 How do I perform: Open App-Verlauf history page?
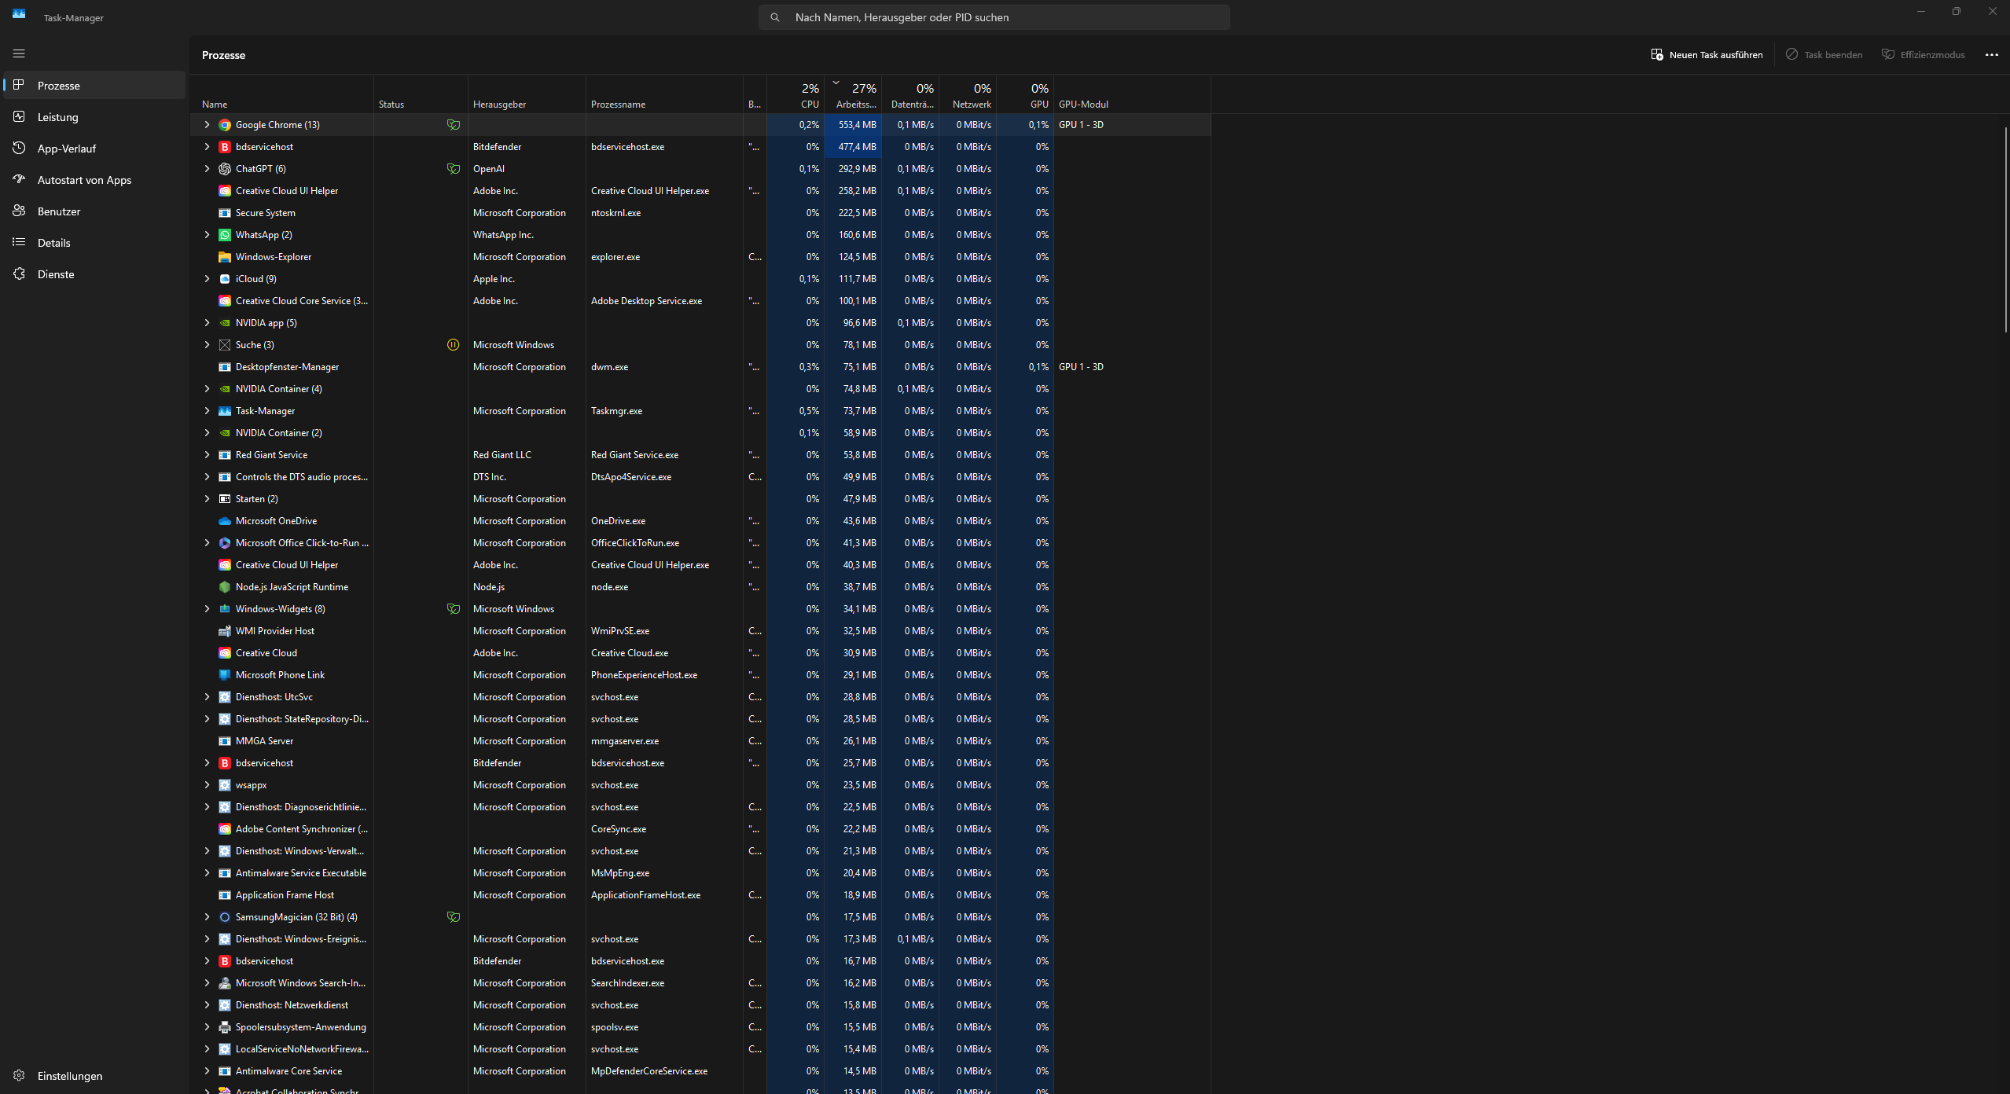66,149
